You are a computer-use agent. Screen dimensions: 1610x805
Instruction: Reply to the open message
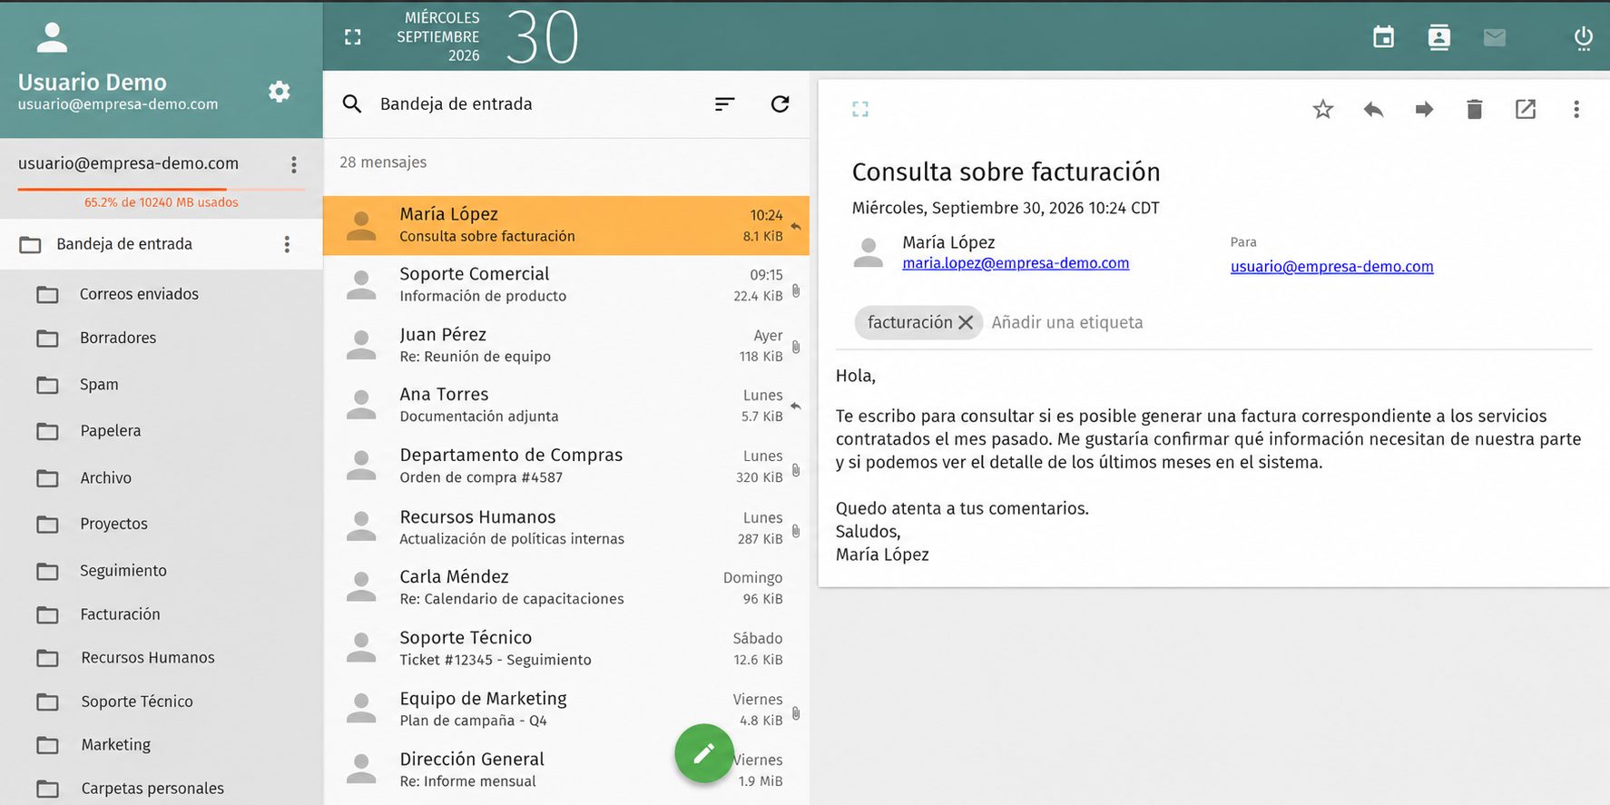tap(1373, 110)
